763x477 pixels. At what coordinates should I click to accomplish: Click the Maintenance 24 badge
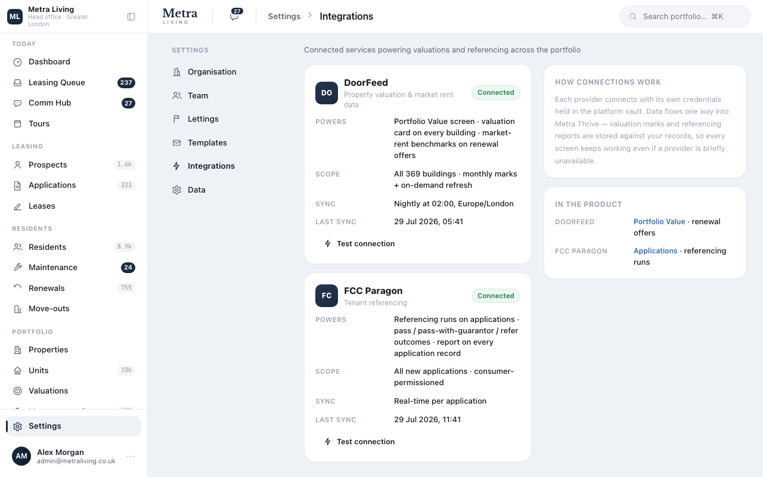tap(128, 268)
